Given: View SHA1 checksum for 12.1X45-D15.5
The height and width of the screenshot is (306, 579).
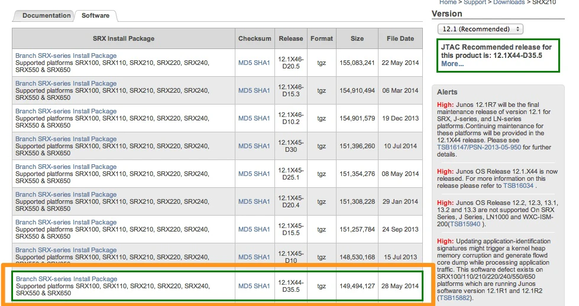Looking at the screenshot, I should pyautogui.click(x=262, y=229).
